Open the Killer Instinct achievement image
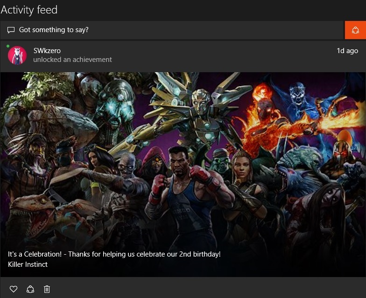Image resolution: width=366 pixels, height=298 pixels. coord(183,174)
